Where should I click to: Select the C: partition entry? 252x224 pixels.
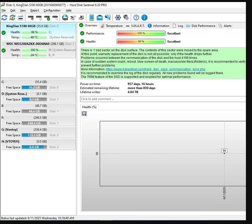click(38, 85)
